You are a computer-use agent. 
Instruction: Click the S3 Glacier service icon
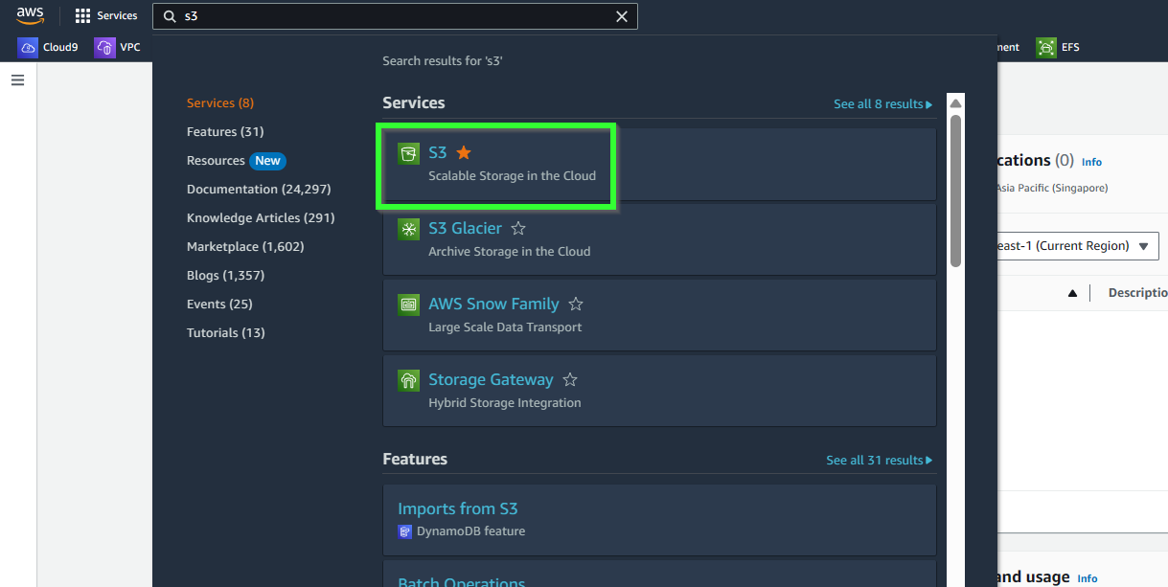click(409, 229)
